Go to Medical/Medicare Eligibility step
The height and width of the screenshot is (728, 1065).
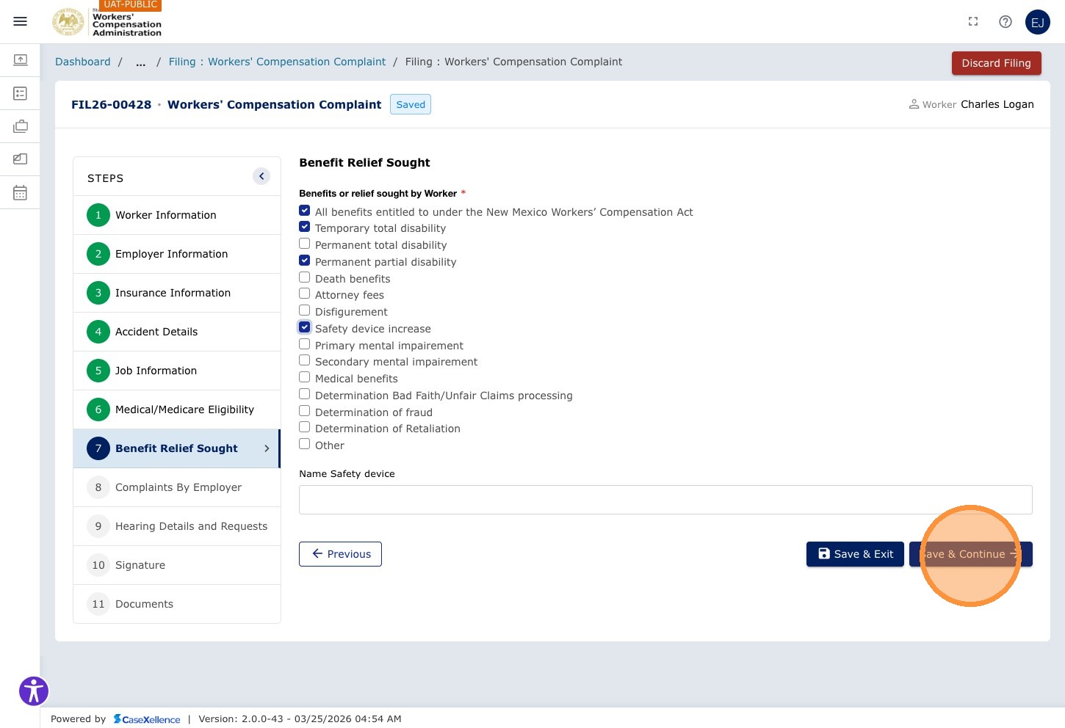click(x=177, y=409)
